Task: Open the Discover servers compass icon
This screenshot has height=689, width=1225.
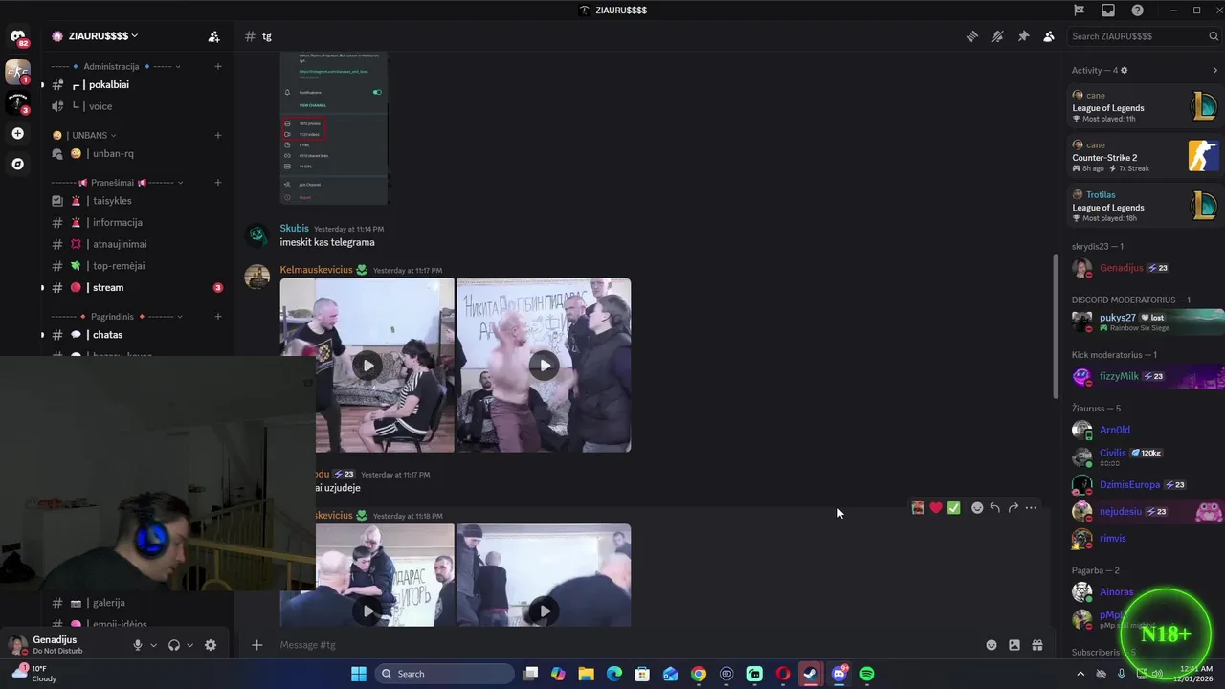Action: (17, 164)
